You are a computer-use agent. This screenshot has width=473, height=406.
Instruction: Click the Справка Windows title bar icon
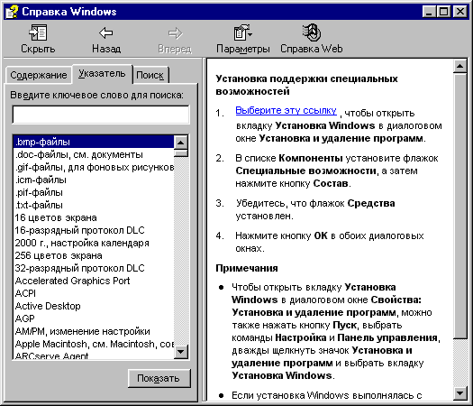click(x=12, y=12)
